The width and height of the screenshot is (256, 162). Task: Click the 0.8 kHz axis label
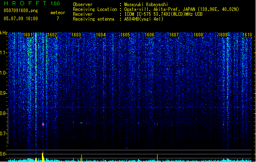tap(4, 113)
